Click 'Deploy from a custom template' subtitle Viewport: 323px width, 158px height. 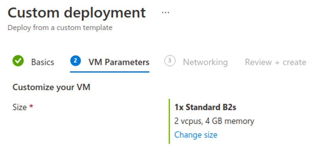click(60, 28)
